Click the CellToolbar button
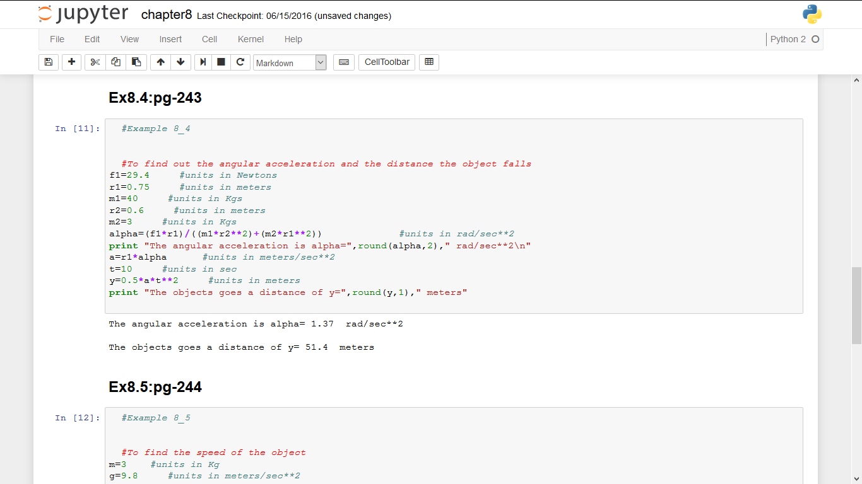This screenshot has width=862, height=484. (x=387, y=62)
